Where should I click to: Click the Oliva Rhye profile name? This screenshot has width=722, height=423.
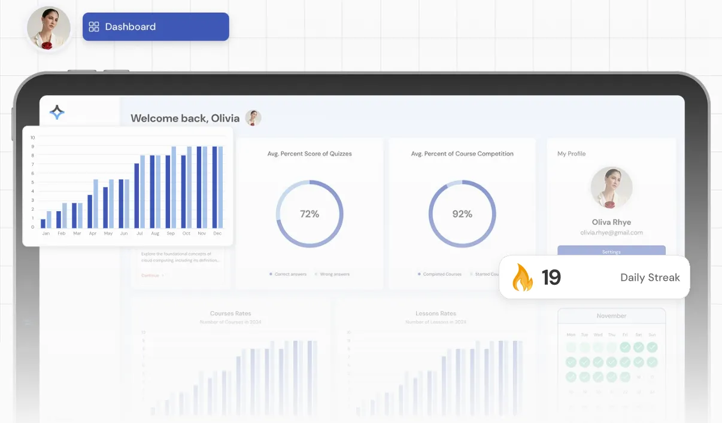pos(611,222)
